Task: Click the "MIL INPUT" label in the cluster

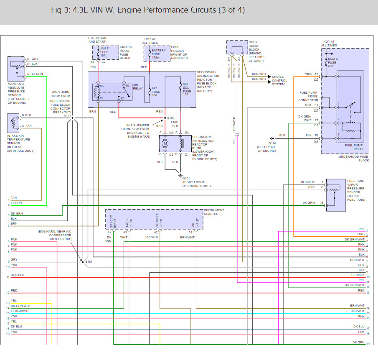Action: pos(195,223)
